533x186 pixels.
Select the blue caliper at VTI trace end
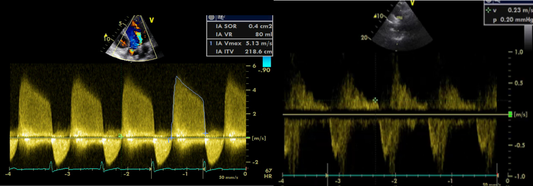click(x=205, y=133)
